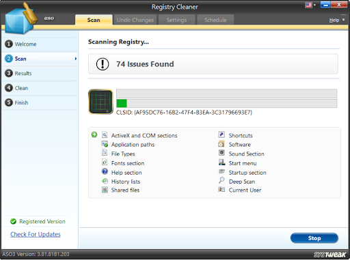Click the File Types document icon
The height and width of the screenshot is (260, 350).
(105, 152)
